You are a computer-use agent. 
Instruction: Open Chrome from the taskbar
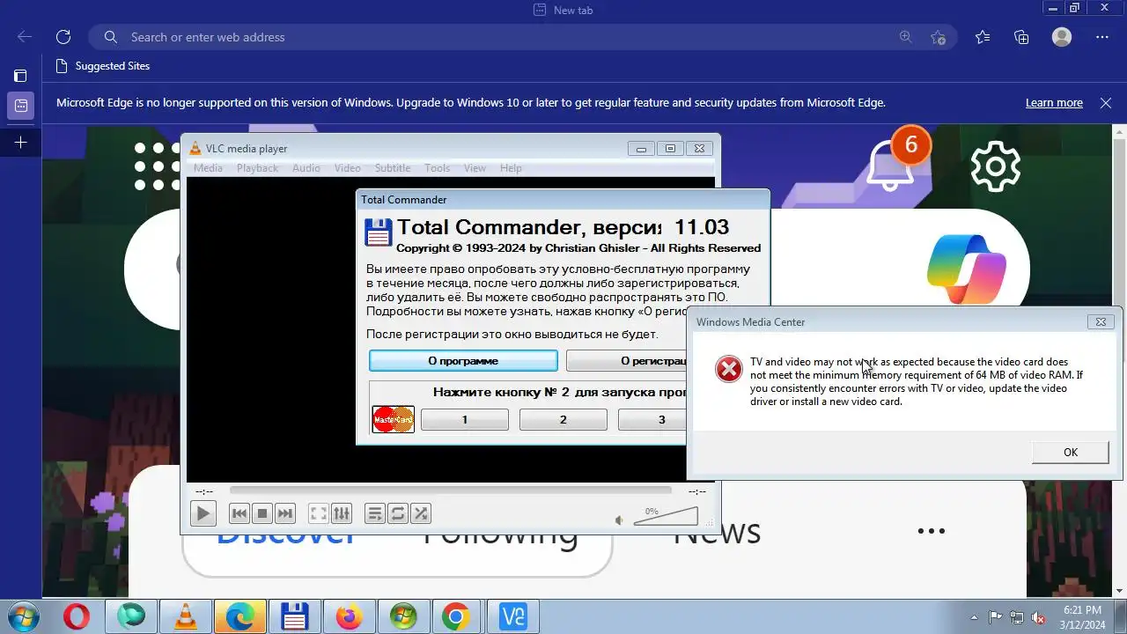pyautogui.click(x=455, y=616)
